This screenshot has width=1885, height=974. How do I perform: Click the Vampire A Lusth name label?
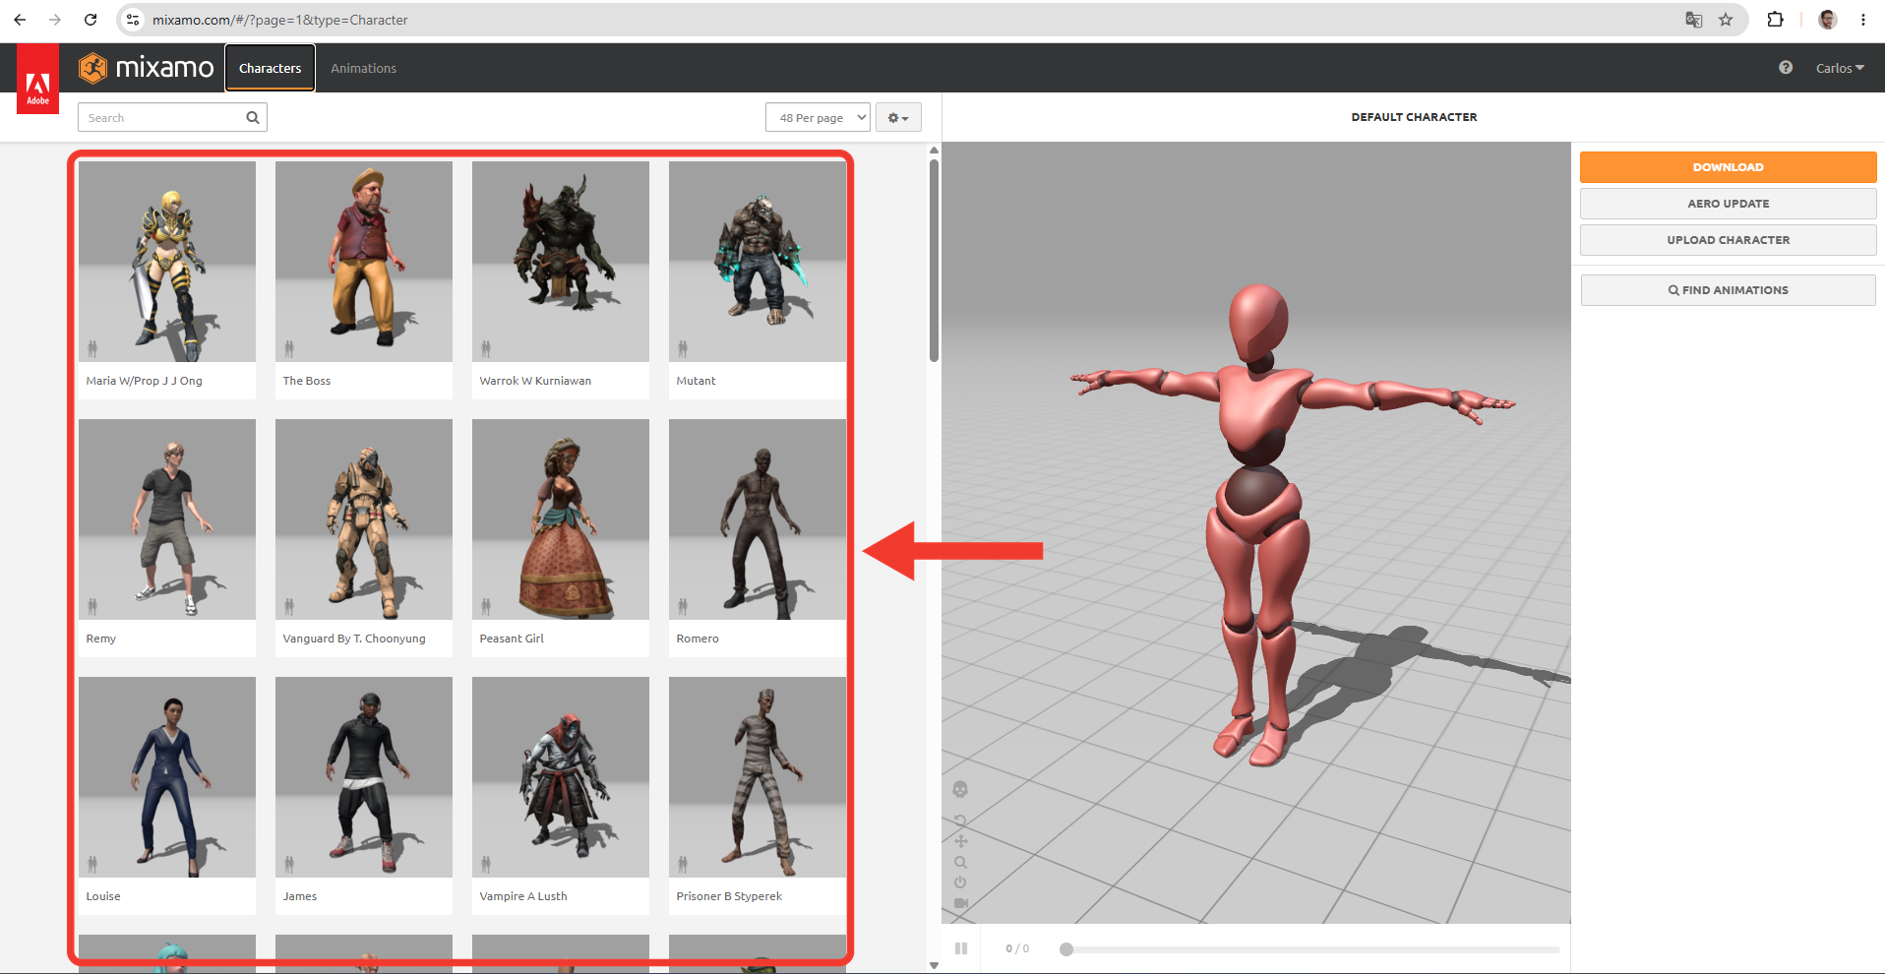point(523,896)
